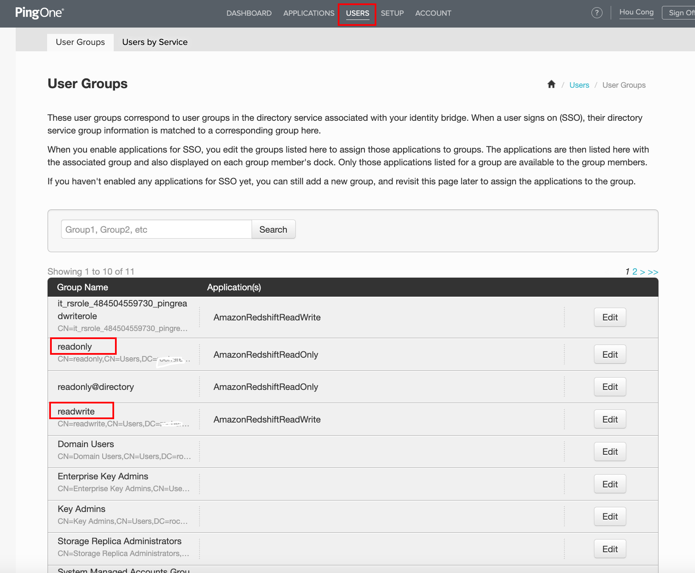Image resolution: width=695 pixels, height=573 pixels.
Task: Edit the readonly group
Action: click(x=610, y=355)
